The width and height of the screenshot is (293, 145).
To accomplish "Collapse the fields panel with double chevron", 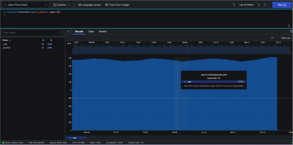I will point(68,31).
